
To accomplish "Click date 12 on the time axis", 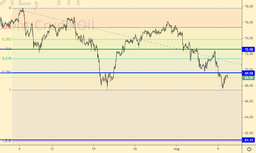I will pos(52,148).
